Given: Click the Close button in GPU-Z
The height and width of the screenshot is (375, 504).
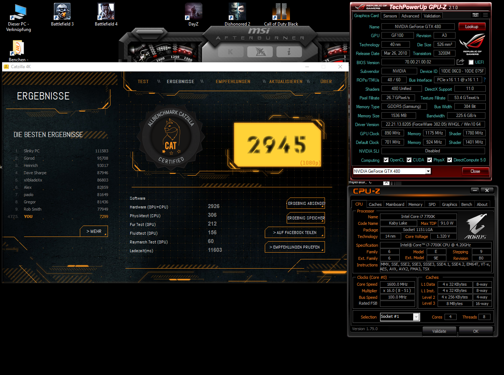Looking at the screenshot, I should pos(475,171).
